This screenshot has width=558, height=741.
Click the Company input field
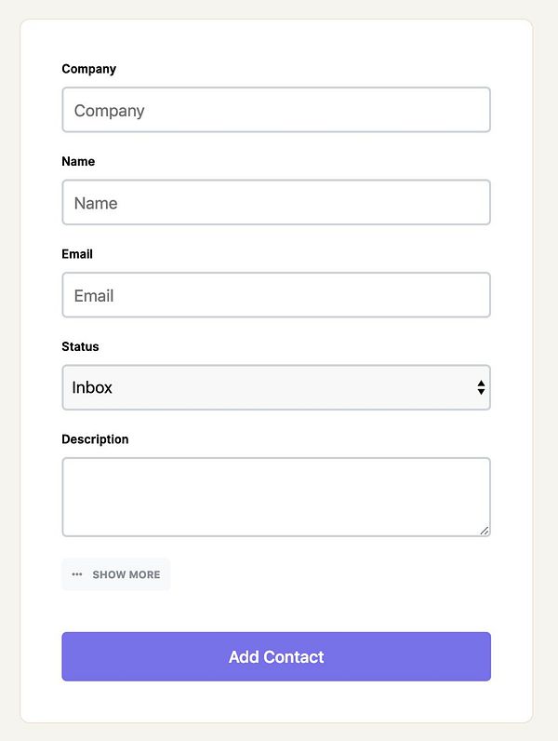(x=275, y=110)
